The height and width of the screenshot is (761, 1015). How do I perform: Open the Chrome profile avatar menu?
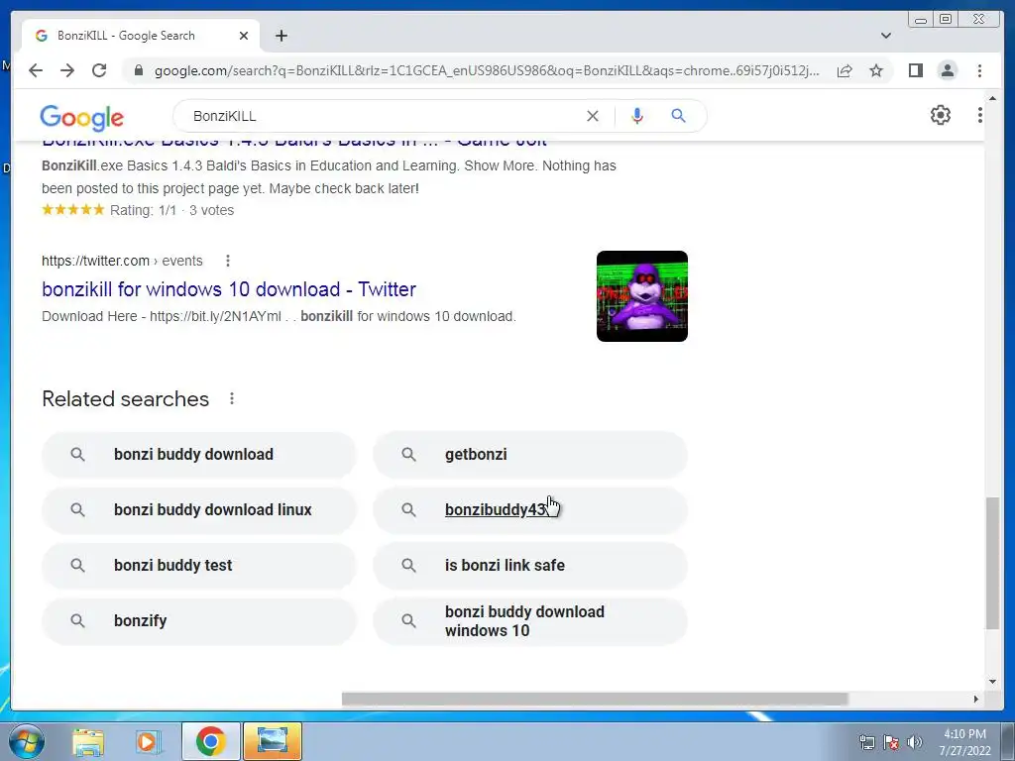click(947, 70)
